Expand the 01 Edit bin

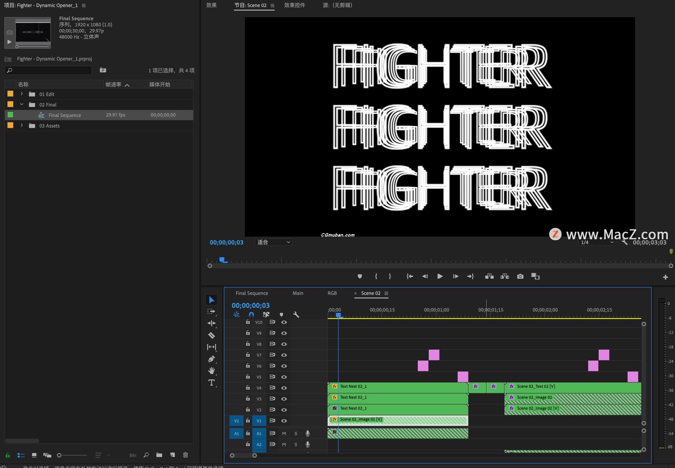22,94
